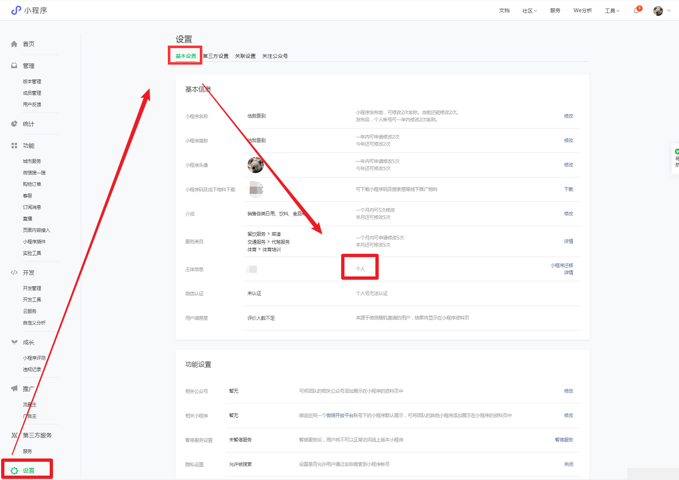
Task: Click the 小程序头像 avatar thumbnail
Action: click(x=256, y=164)
